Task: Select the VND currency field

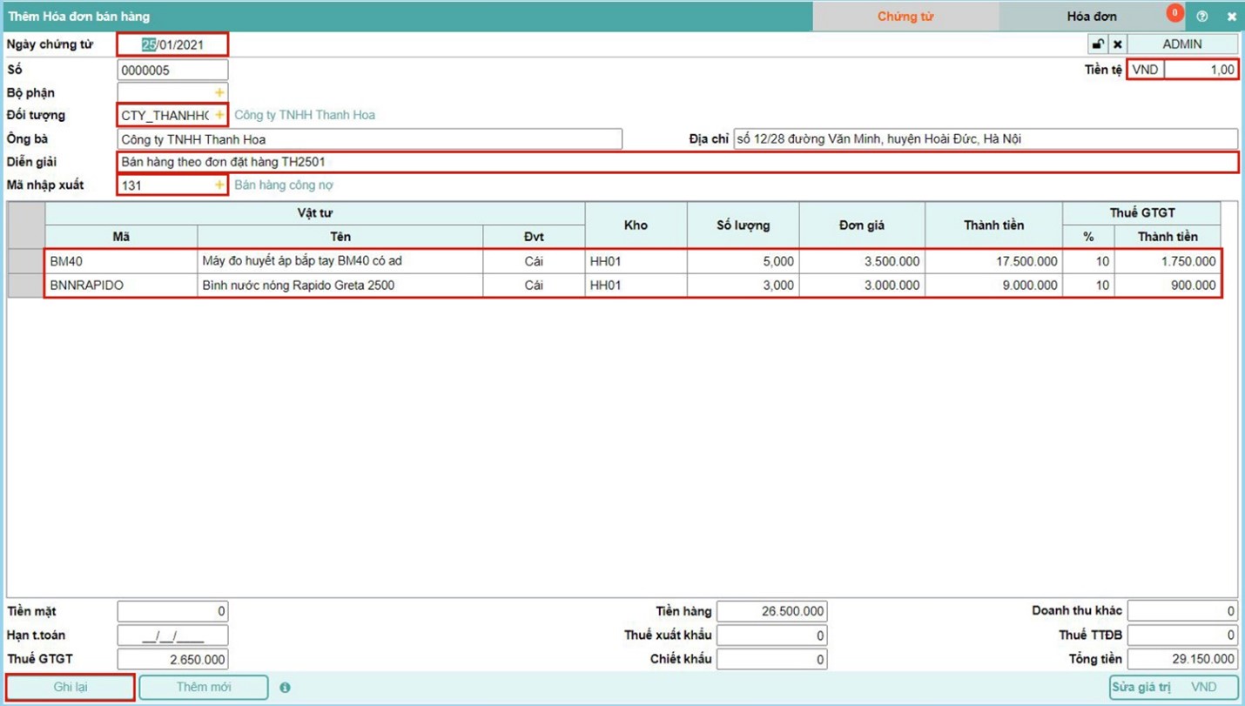Action: click(x=1146, y=70)
